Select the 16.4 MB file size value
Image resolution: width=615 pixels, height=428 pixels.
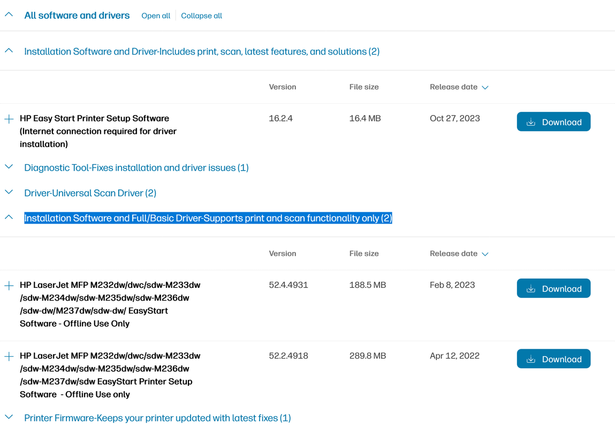pyautogui.click(x=365, y=118)
